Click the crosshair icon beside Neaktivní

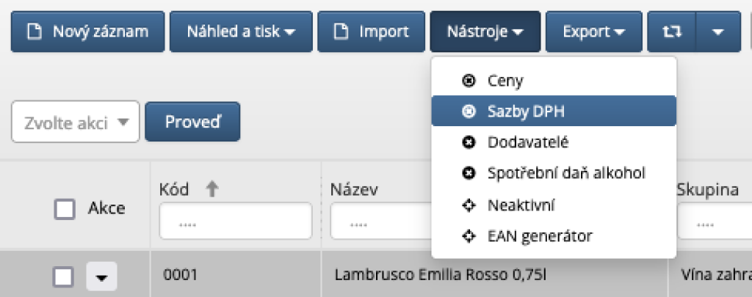[x=469, y=205]
